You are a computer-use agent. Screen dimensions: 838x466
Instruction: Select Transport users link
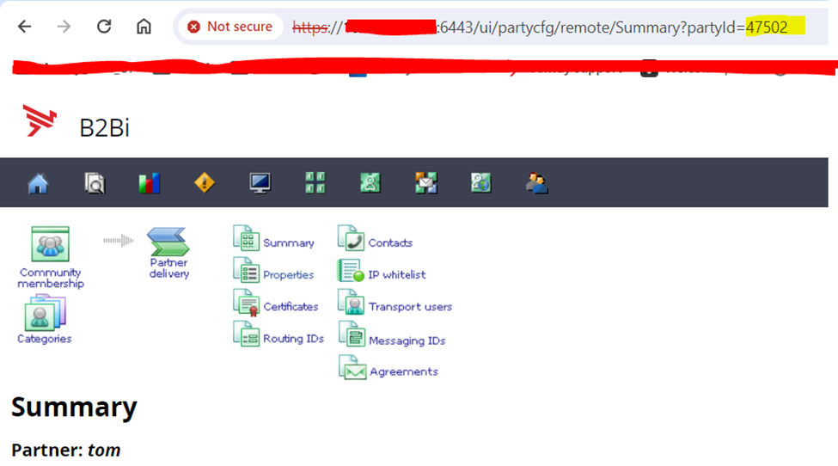click(x=410, y=307)
